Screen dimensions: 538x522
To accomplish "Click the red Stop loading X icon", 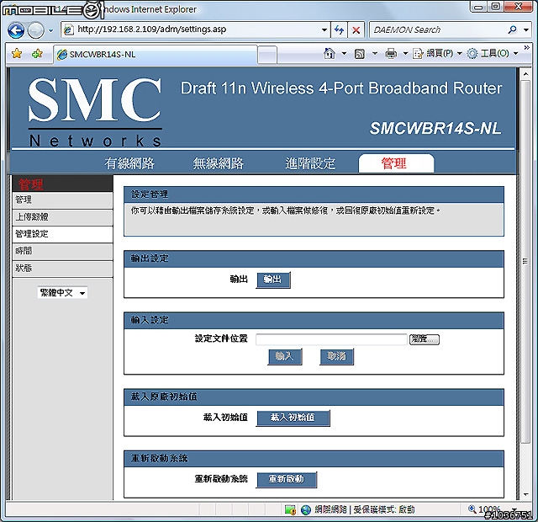I will tap(356, 30).
